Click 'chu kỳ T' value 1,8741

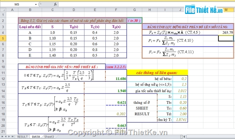click(x=180, y=120)
